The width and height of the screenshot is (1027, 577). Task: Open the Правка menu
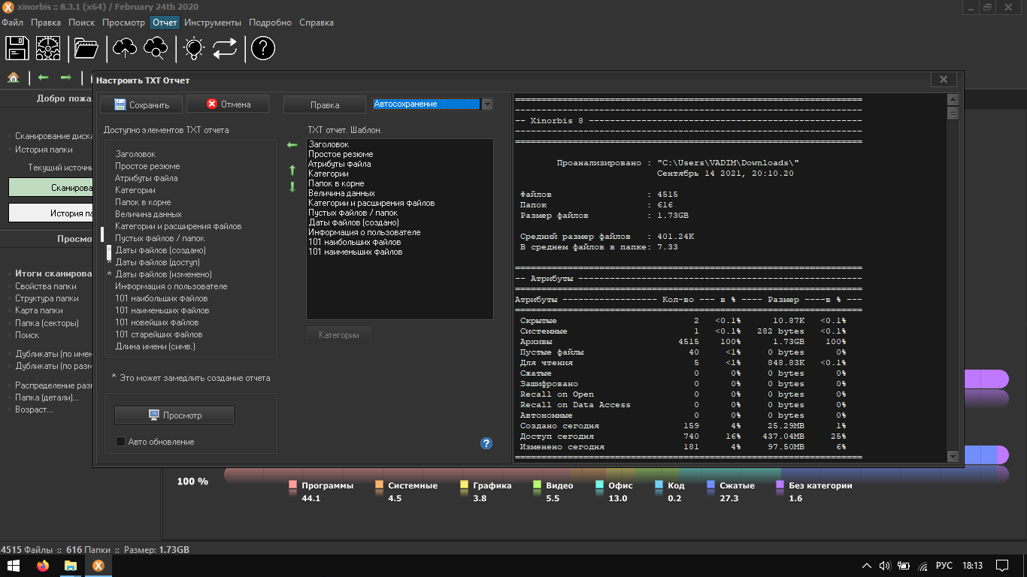[x=46, y=23]
